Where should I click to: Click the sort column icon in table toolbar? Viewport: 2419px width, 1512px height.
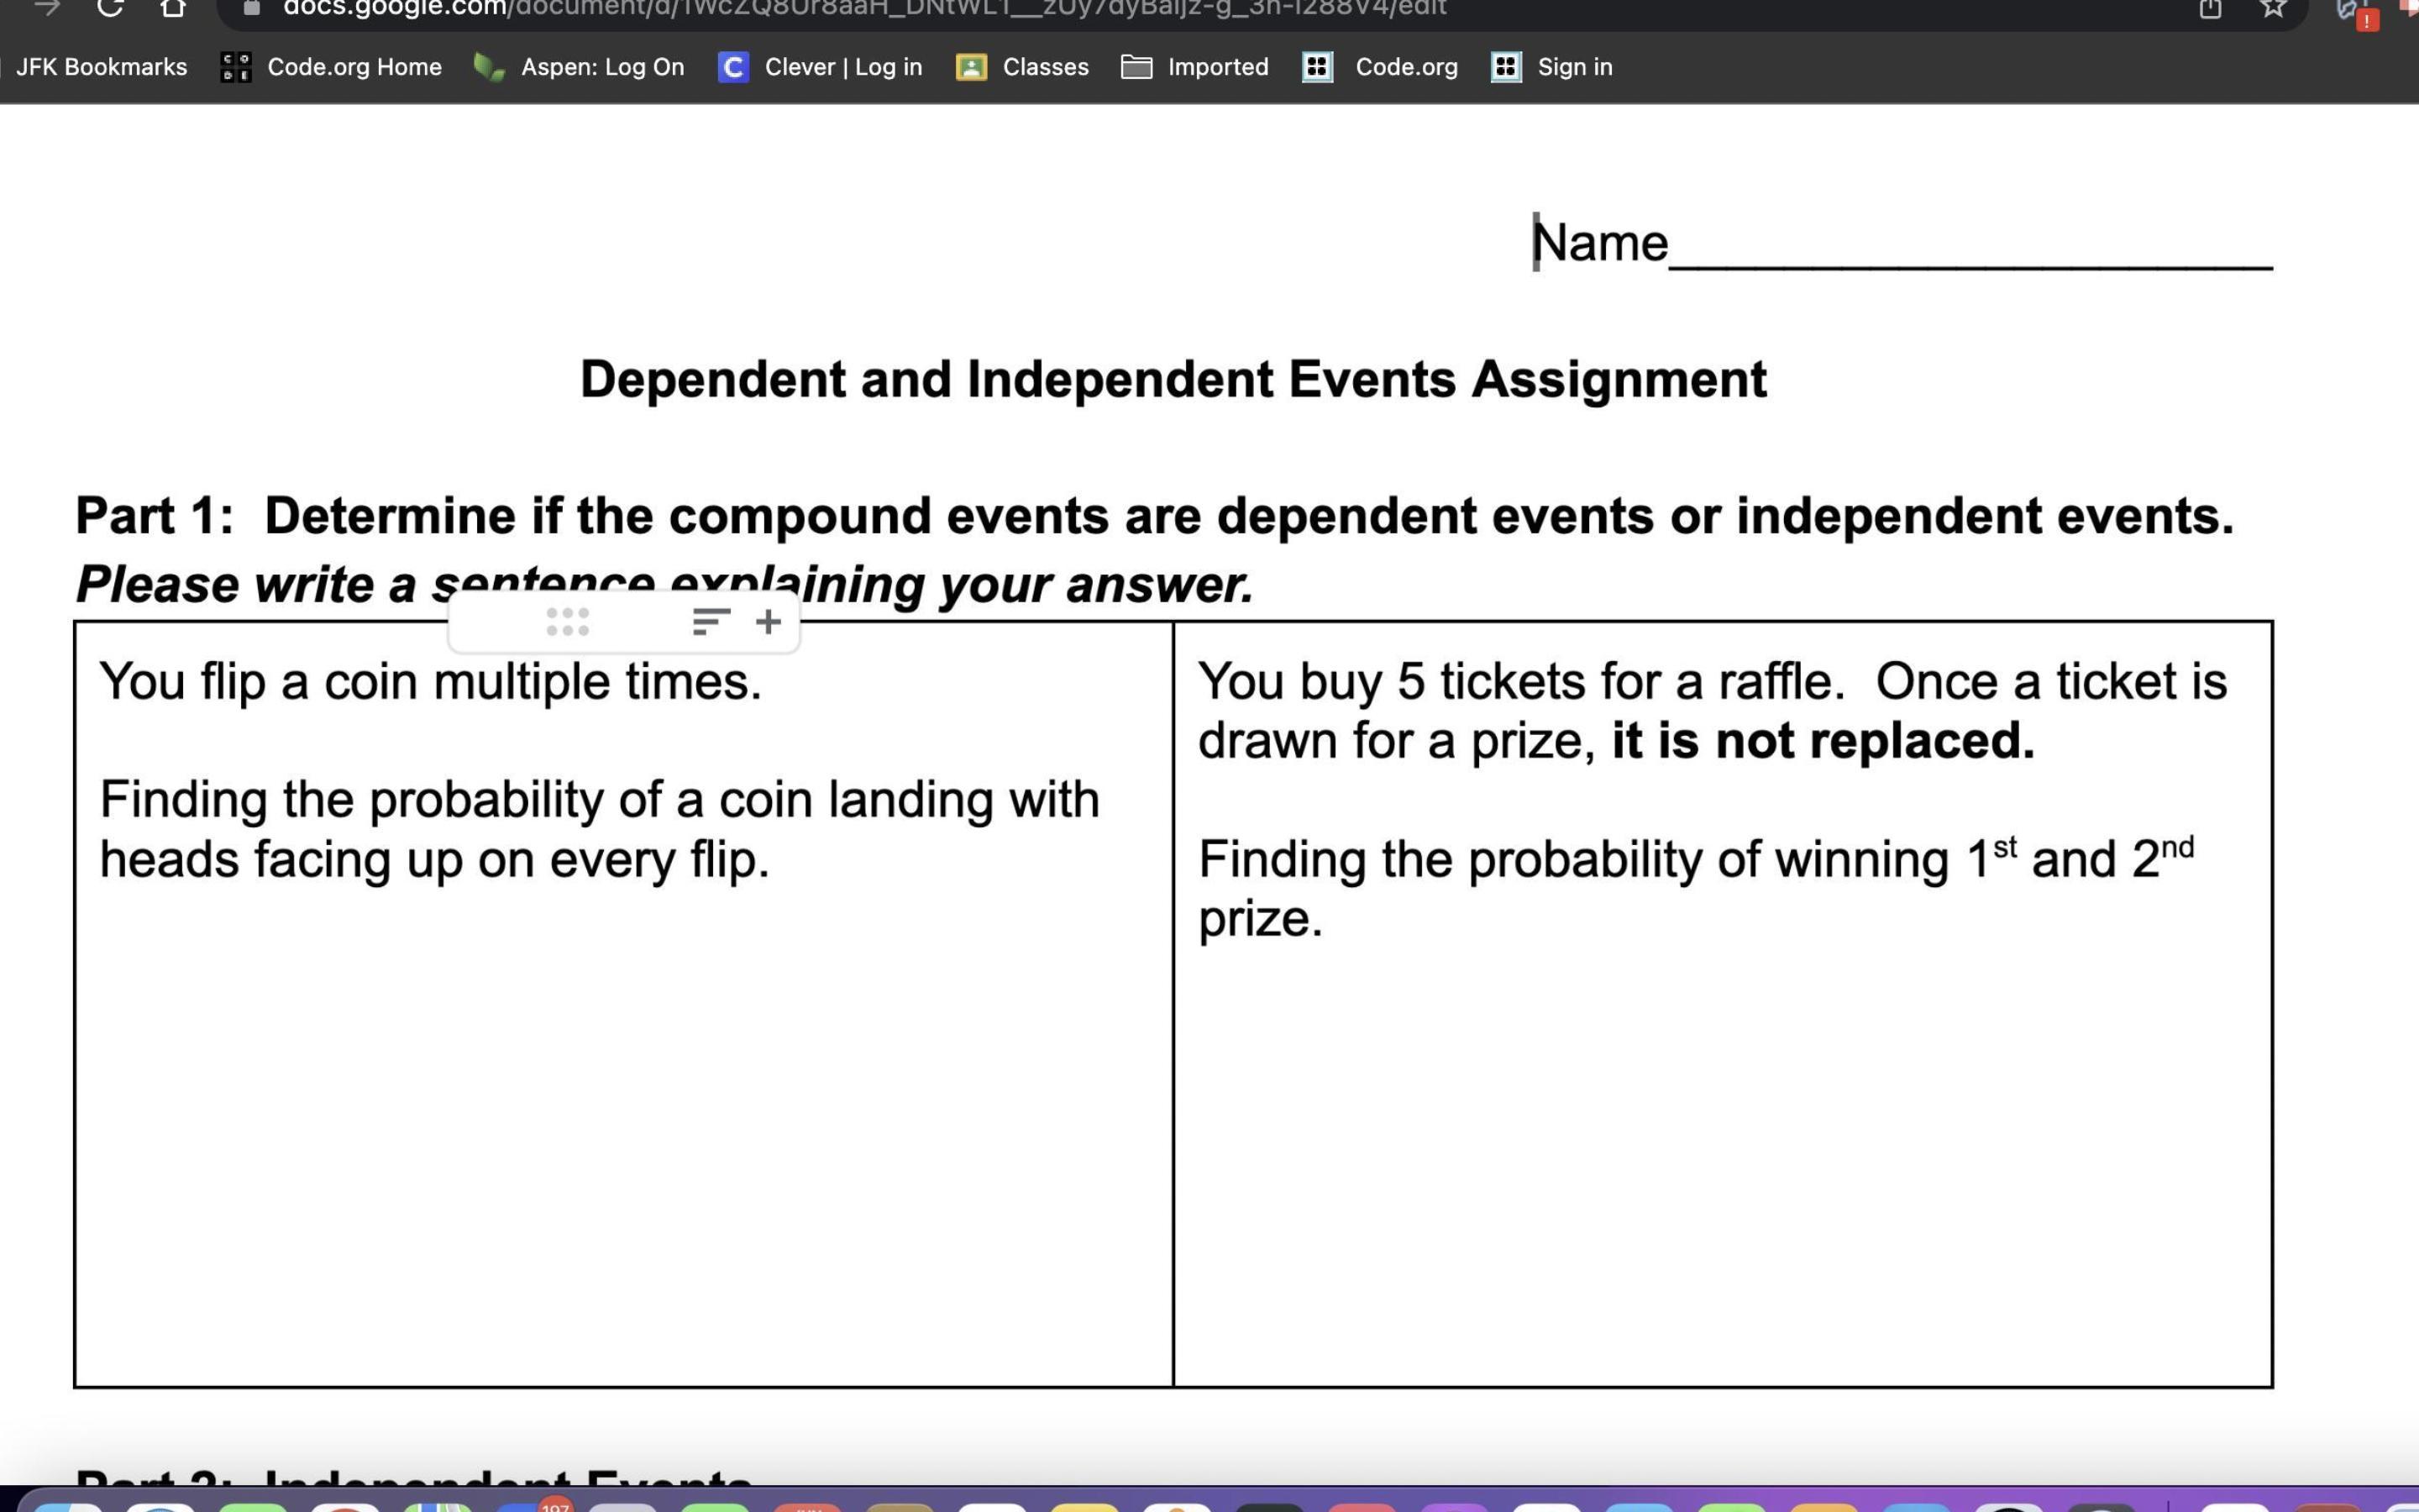710,622
